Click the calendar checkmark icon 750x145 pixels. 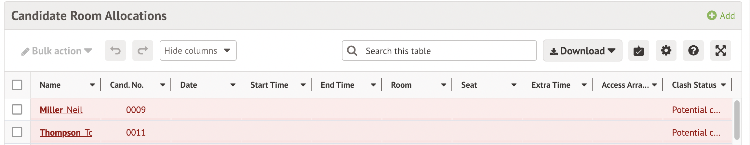pos(638,50)
